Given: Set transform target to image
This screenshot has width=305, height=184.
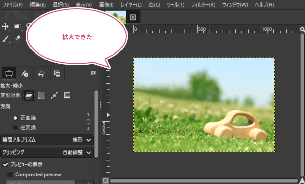Looking at the screenshot, I should point(67,95).
